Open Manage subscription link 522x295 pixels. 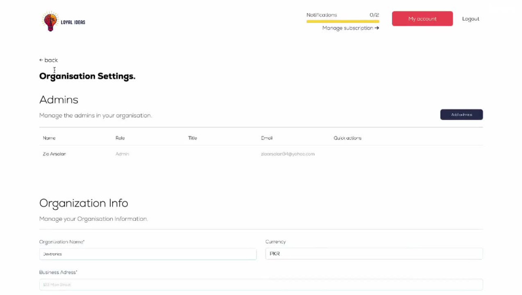pyautogui.click(x=351, y=28)
